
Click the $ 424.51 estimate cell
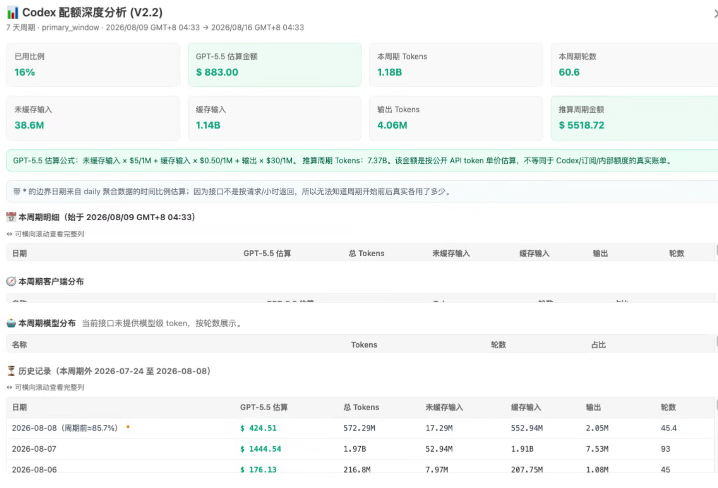click(258, 428)
